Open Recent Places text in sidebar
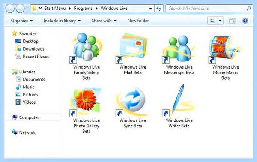Image resolution: width=257 pixels, height=162 pixels. tap(36, 57)
